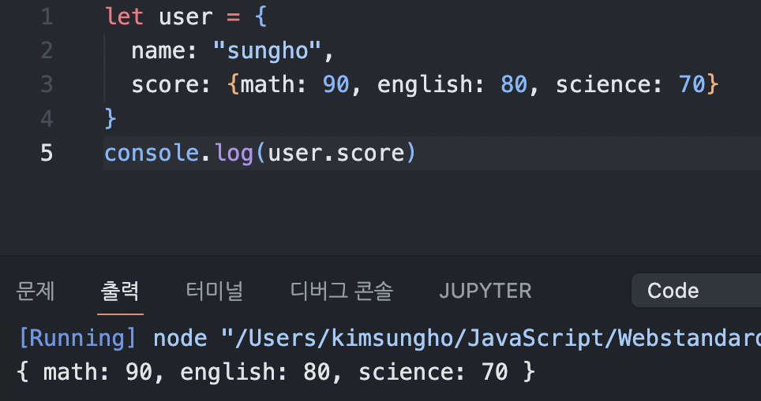The width and height of the screenshot is (761, 401).
Task: Click line number 2 in the gutter
Action: (x=47, y=51)
